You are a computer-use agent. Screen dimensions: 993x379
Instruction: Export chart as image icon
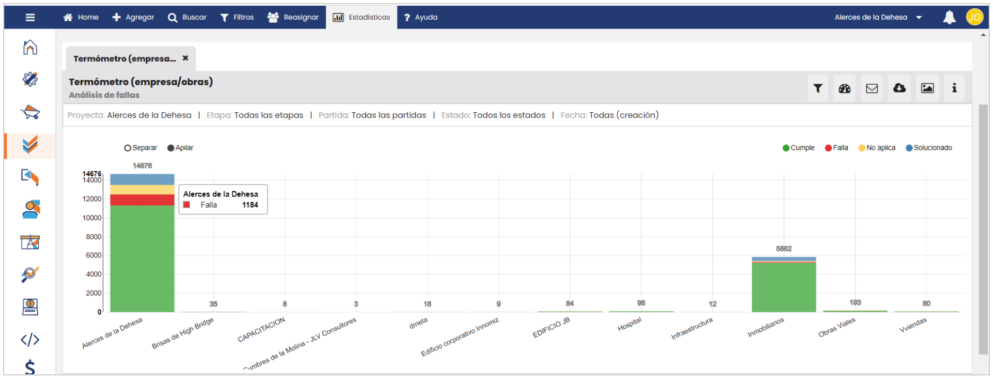(x=927, y=88)
